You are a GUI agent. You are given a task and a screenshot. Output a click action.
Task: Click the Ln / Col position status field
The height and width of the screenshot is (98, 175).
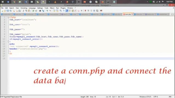pyautogui.click(x=115, y=97)
